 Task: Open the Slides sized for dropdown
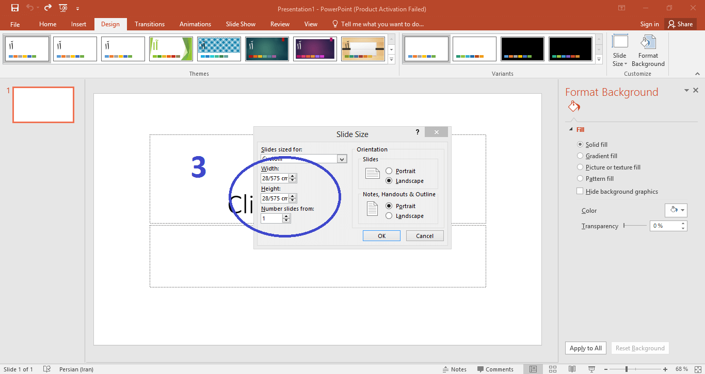[342, 159]
